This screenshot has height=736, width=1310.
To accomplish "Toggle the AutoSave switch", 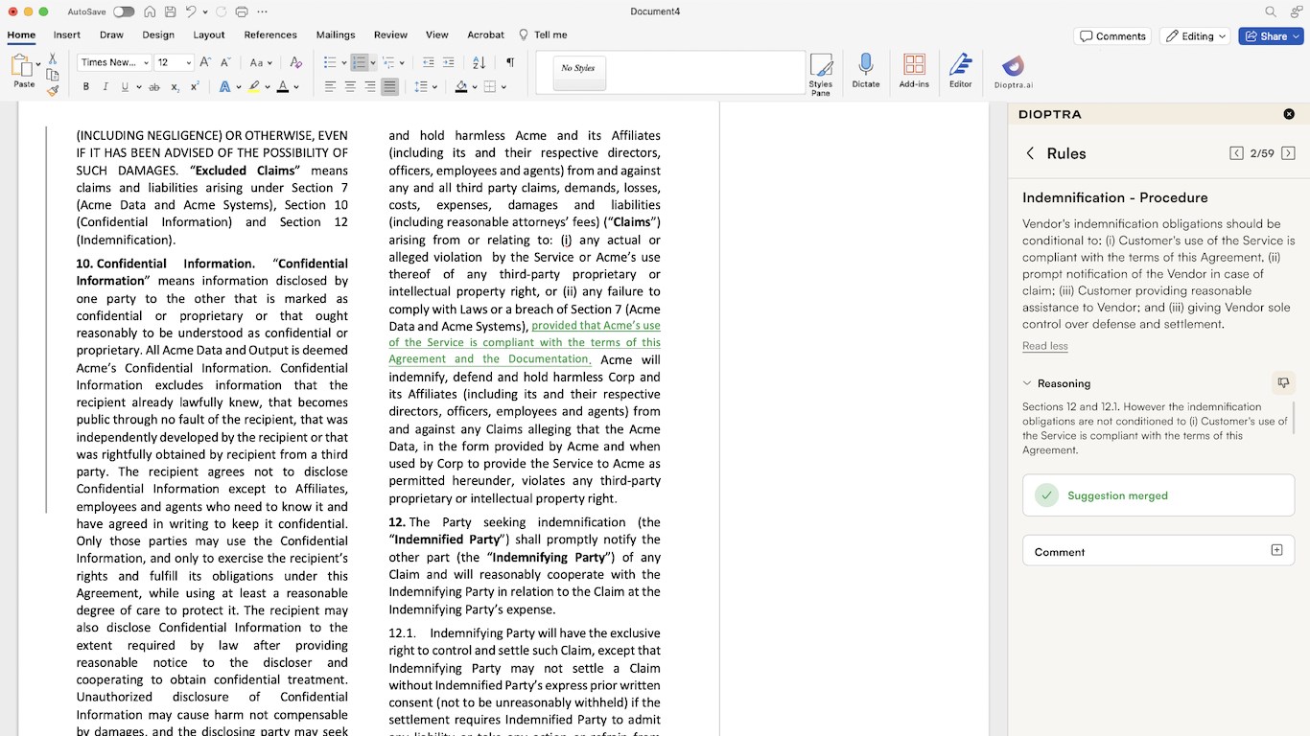I will pos(124,11).
